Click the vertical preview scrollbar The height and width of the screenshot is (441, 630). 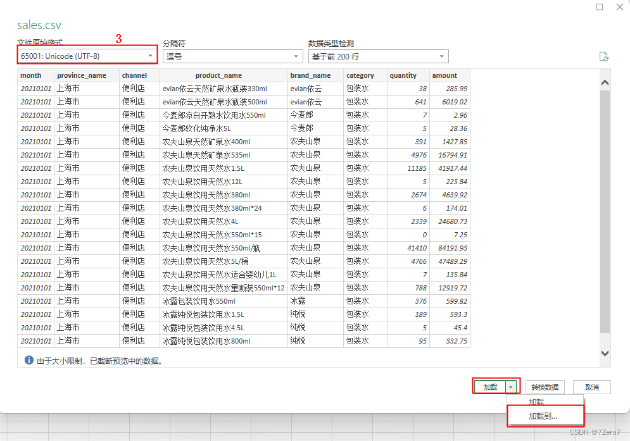(605, 215)
